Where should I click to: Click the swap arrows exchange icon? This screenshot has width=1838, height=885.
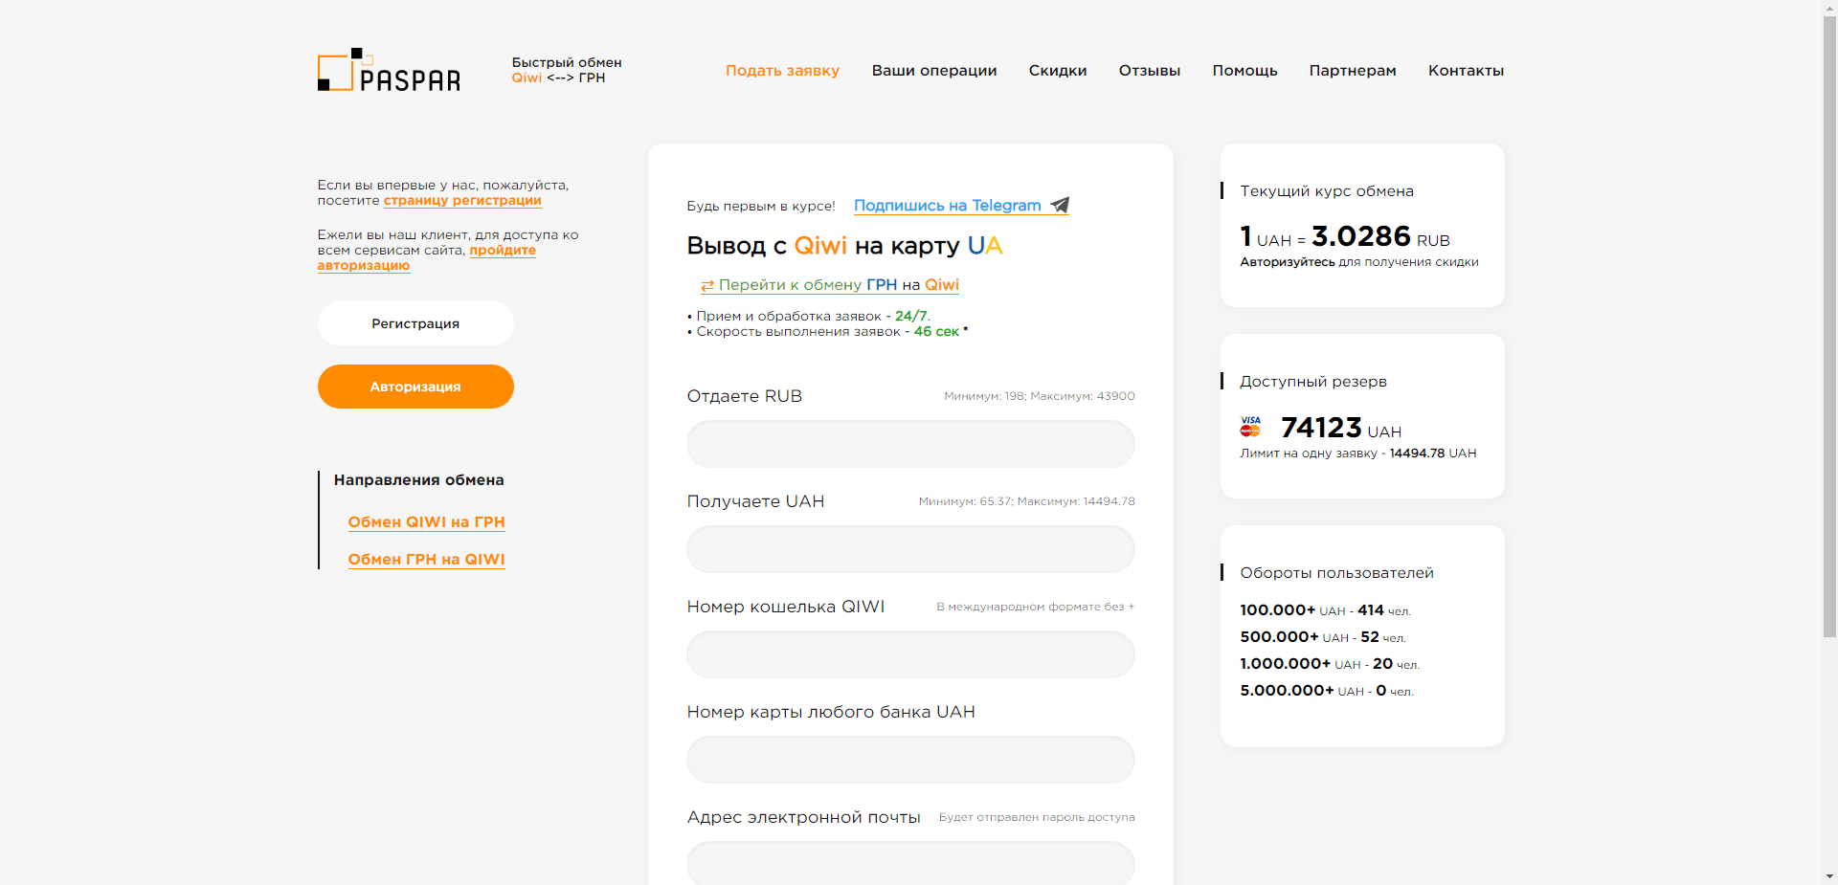(707, 285)
